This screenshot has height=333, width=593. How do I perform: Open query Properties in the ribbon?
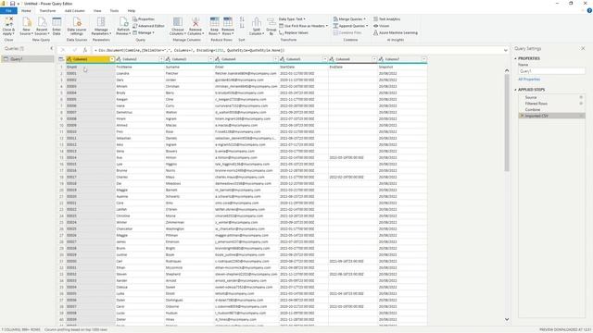click(144, 18)
